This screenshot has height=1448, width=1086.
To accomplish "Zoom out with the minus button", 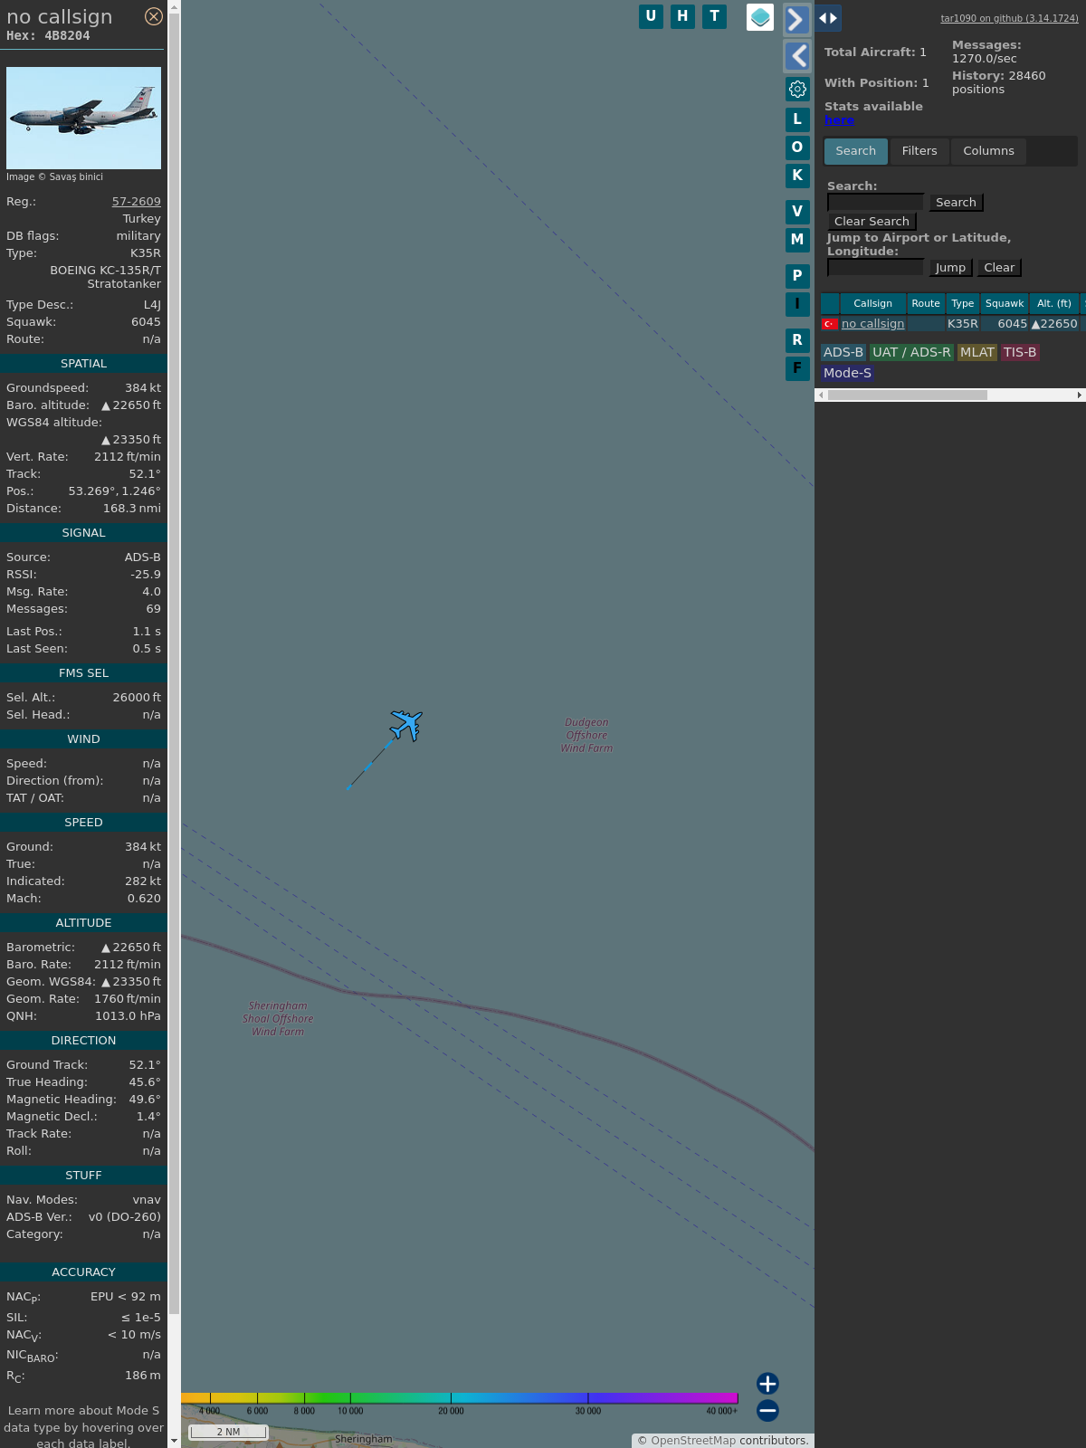I will click(767, 1410).
